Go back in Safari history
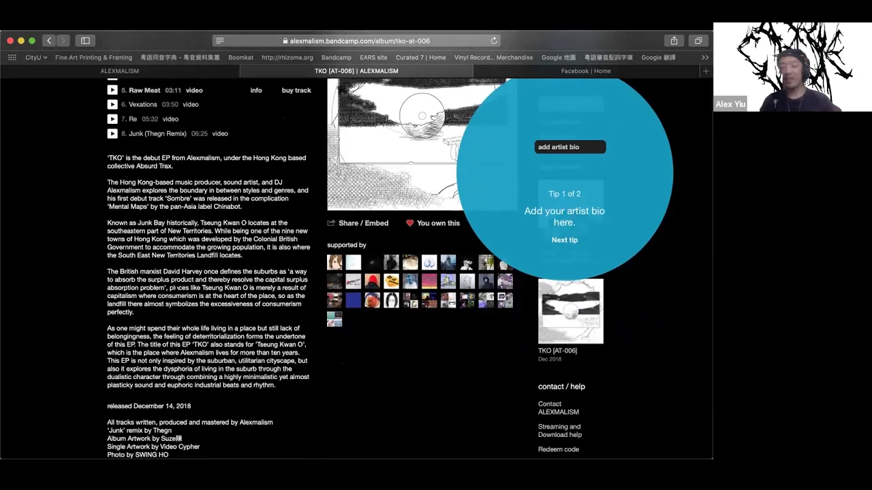Viewport: 872px width, 490px height. (48, 41)
